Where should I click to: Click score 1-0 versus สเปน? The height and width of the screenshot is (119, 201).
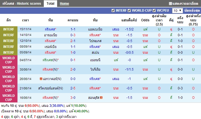pyautogui.click(x=73, y=53)
